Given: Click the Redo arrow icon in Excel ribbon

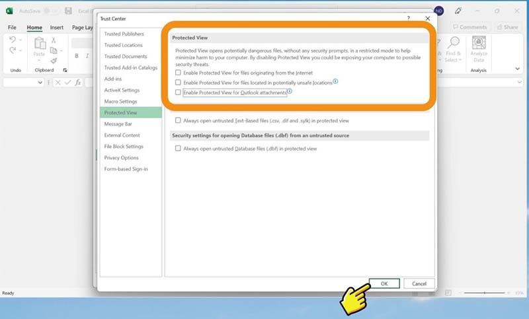Looking at the screenshot, I should coord(13,50).
